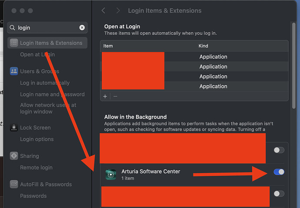Open Allow network users at login window
This screenshot has height=208, width=300.
tap(48, 108)
